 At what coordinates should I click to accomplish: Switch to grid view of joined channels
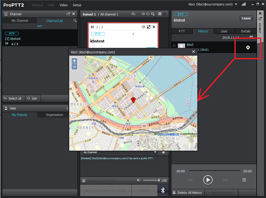coord(160,14)
